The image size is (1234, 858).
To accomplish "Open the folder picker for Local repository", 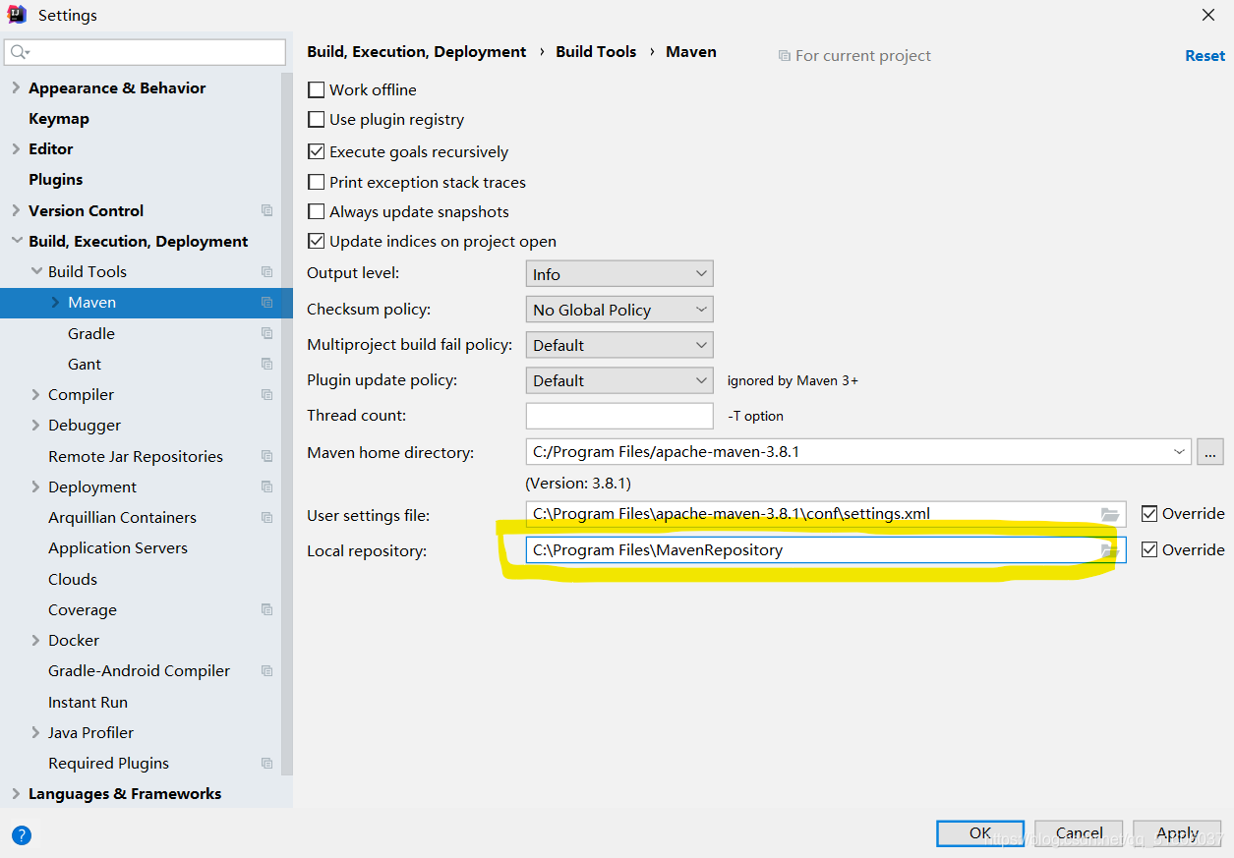I will click(1110, 549).
